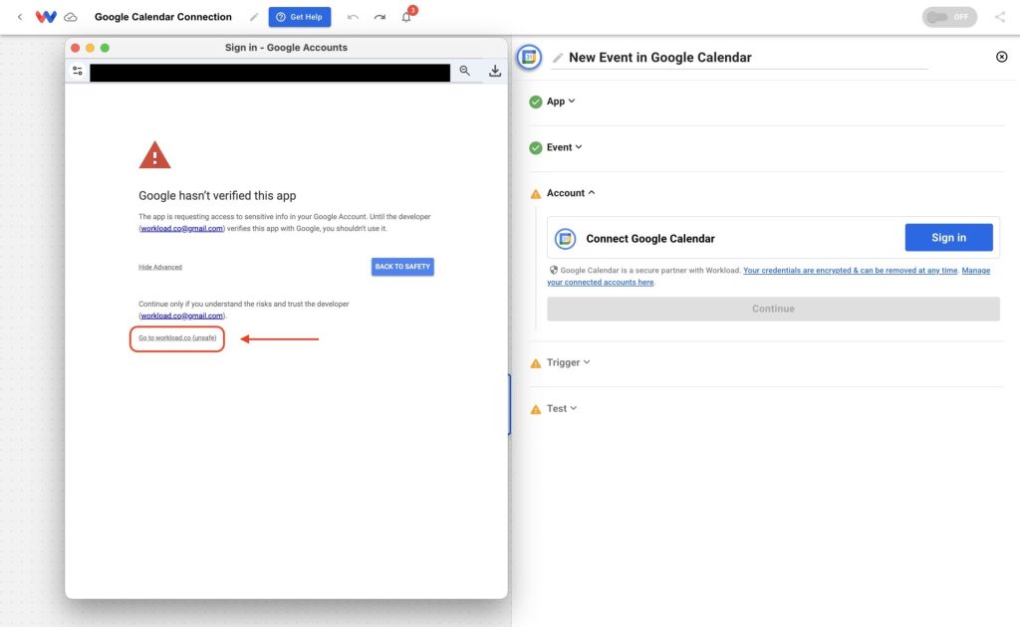Image resolution: width=1020 pixels, height=627 pixels.
Task: Click the Sign in button
Action: point(948,238)
